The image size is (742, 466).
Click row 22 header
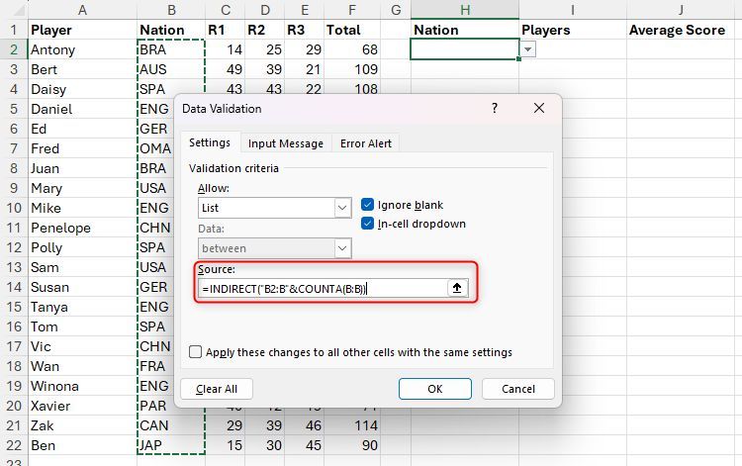13,445
